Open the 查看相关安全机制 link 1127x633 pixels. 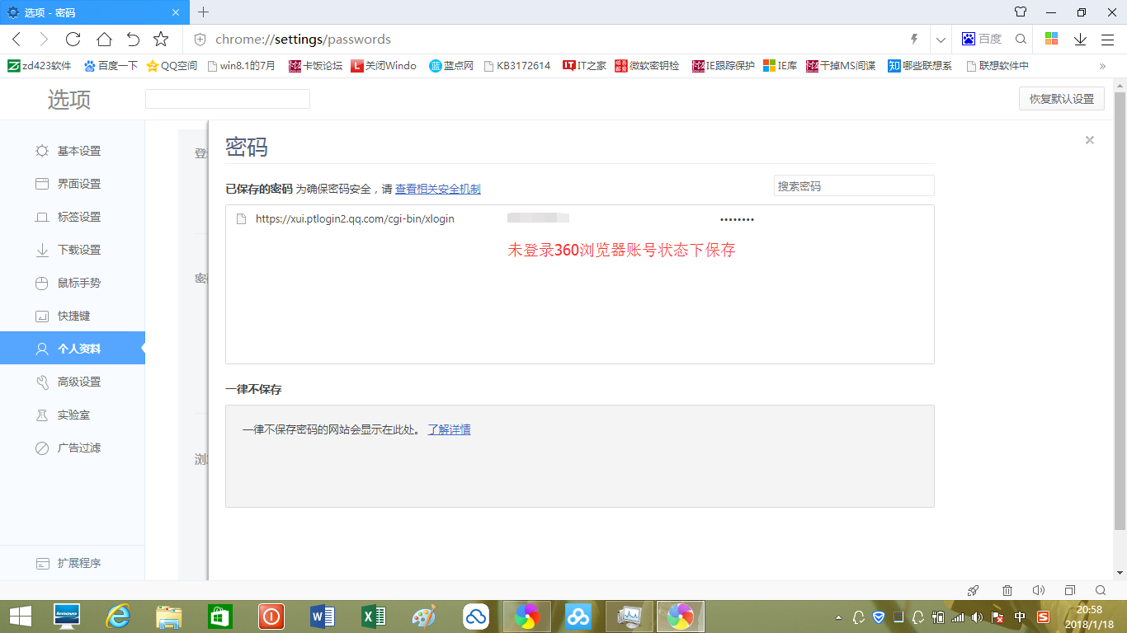pyautogui.click(x=438, y=189)
